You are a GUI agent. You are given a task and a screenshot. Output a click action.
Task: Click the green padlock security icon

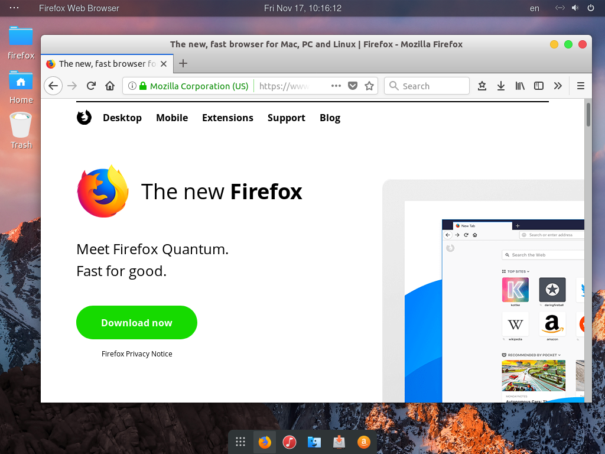click(143, 86)
